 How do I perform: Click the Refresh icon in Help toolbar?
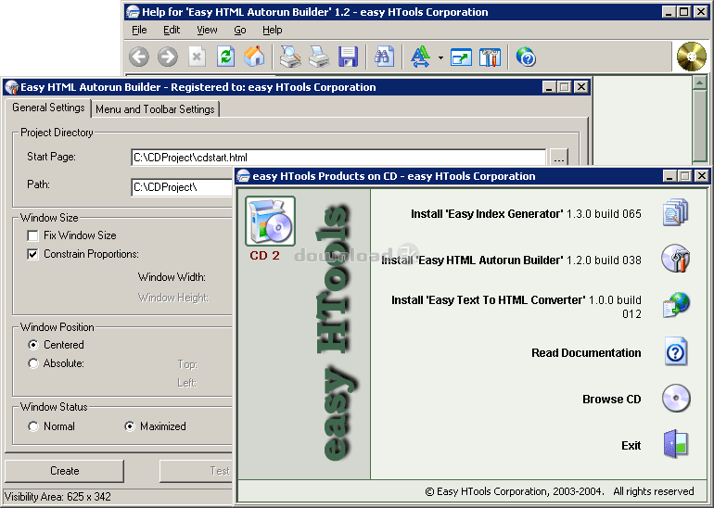tap(226, 57)
